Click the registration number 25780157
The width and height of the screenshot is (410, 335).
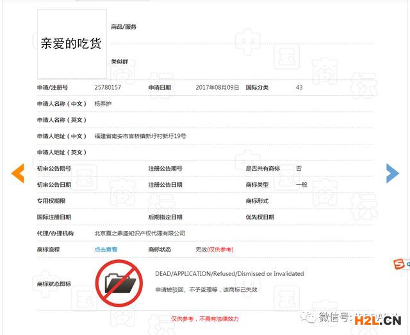pos(108,87)
